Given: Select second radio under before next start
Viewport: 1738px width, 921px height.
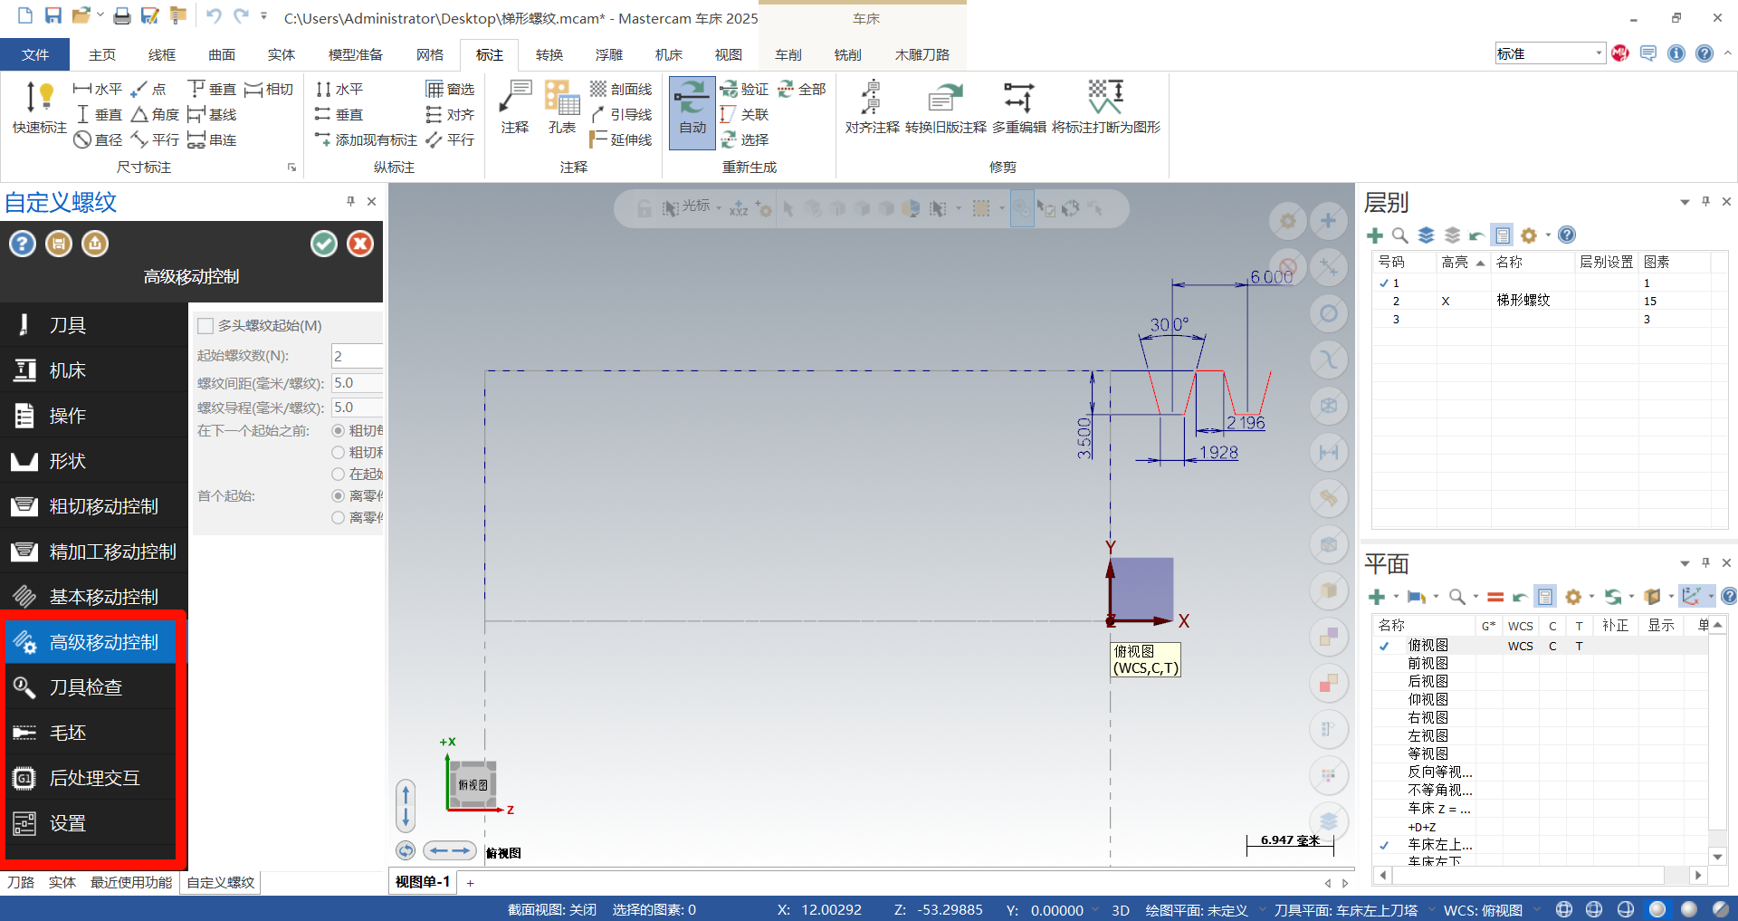Looking at the screenshot, I should coord(338,453).
